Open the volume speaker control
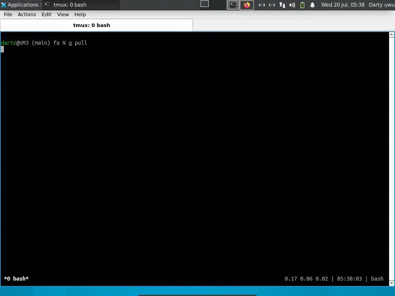The image size is (395, 296). (292, 5)
